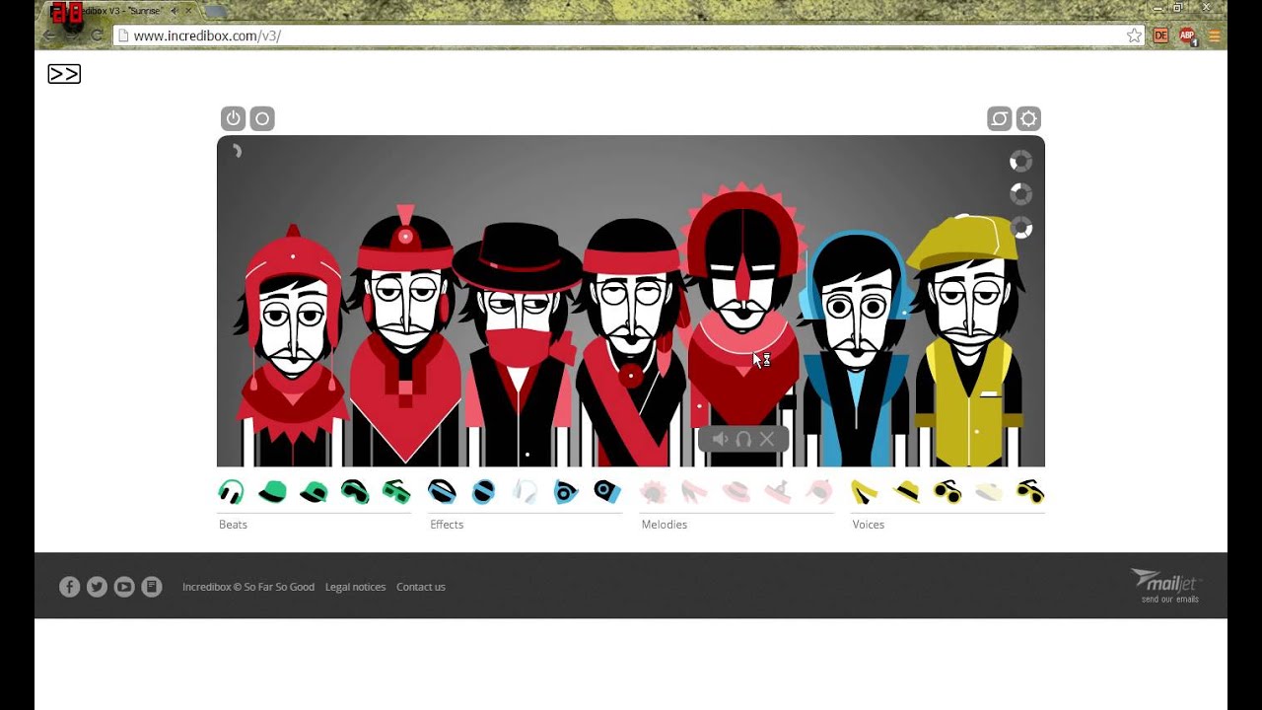Click the middle bonus ring indicator

coord(1021,194)
